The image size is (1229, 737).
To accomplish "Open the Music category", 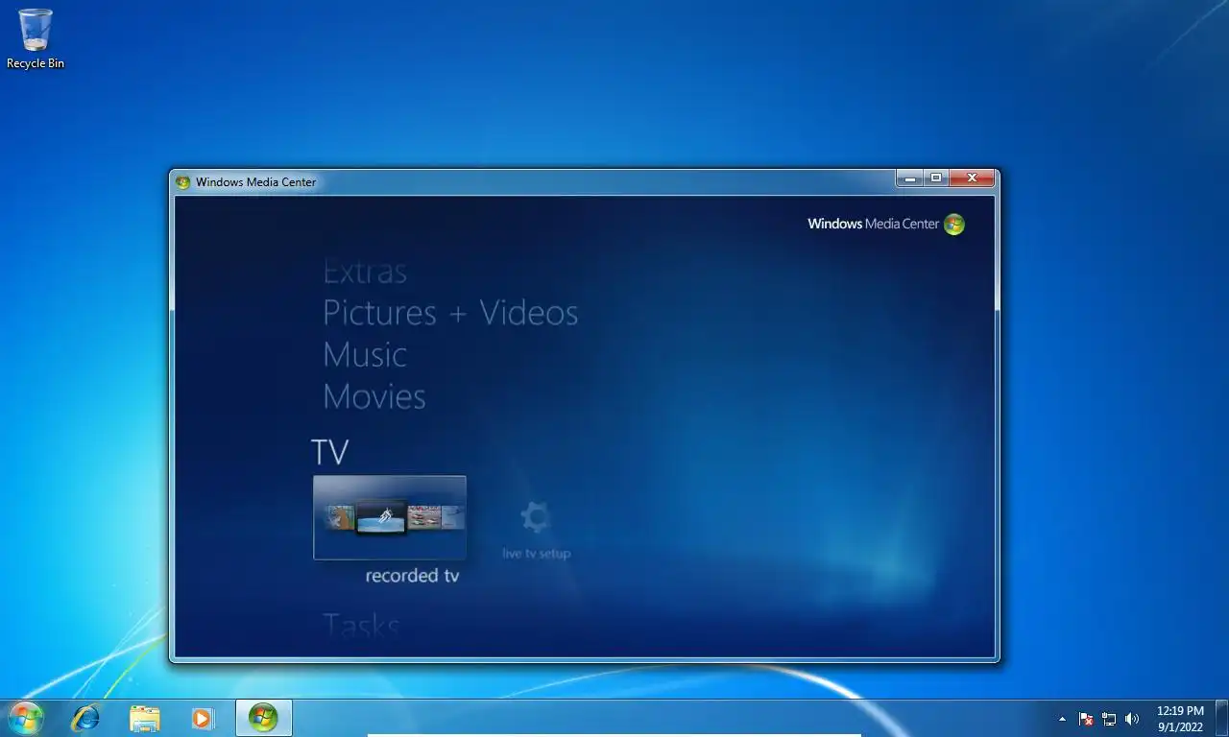I will pos(365,355).
